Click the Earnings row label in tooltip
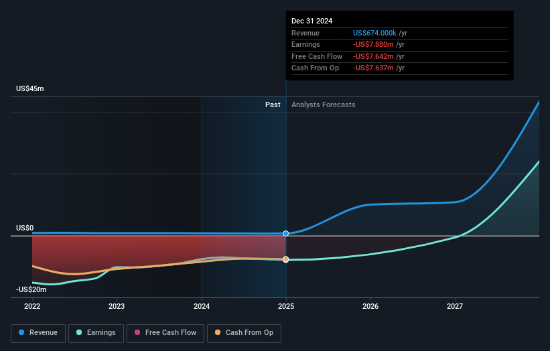 click(x=305, y=44)
